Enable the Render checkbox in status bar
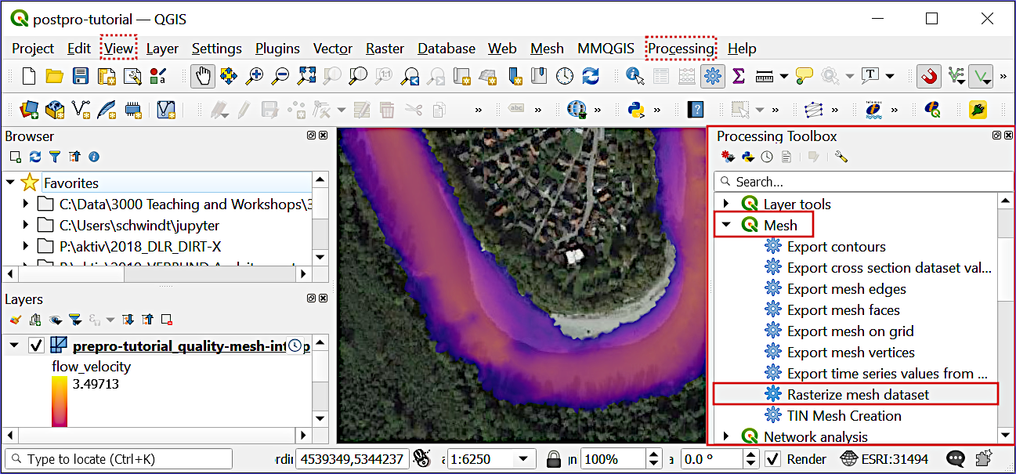 click(772, 458)
